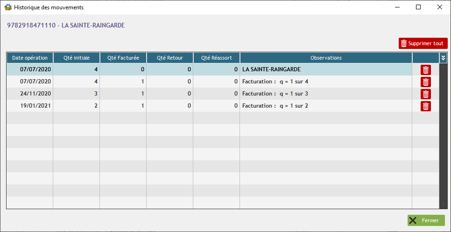The image size is (451, 232).
Task: Select the date cell 24/11/2020
Action: 30,94
